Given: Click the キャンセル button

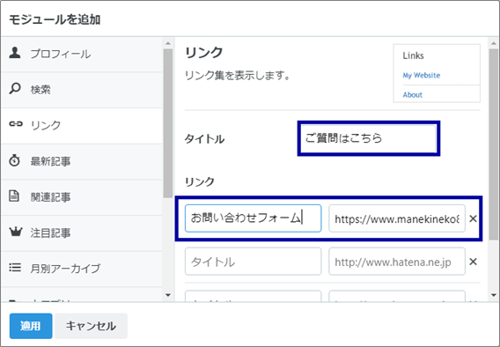Looking at the screenshot, I should (91, 326).
